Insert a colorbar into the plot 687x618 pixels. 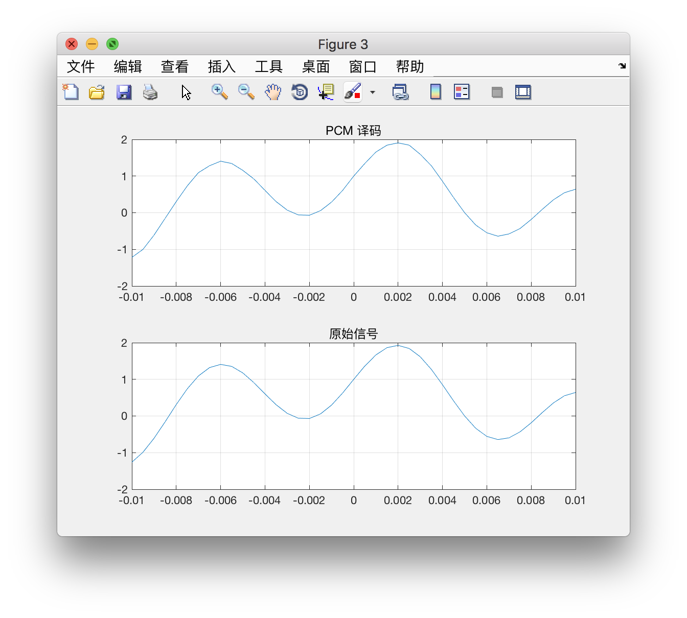coord(435,92)
